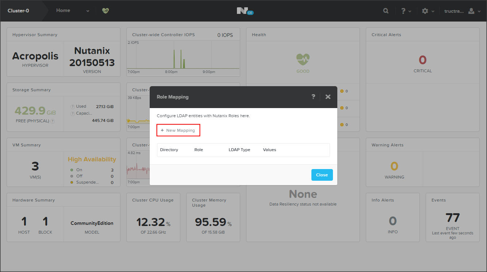The image size is (487, 272).
Task: Click the Used storage help icon
Action: (x=72, y=107)
